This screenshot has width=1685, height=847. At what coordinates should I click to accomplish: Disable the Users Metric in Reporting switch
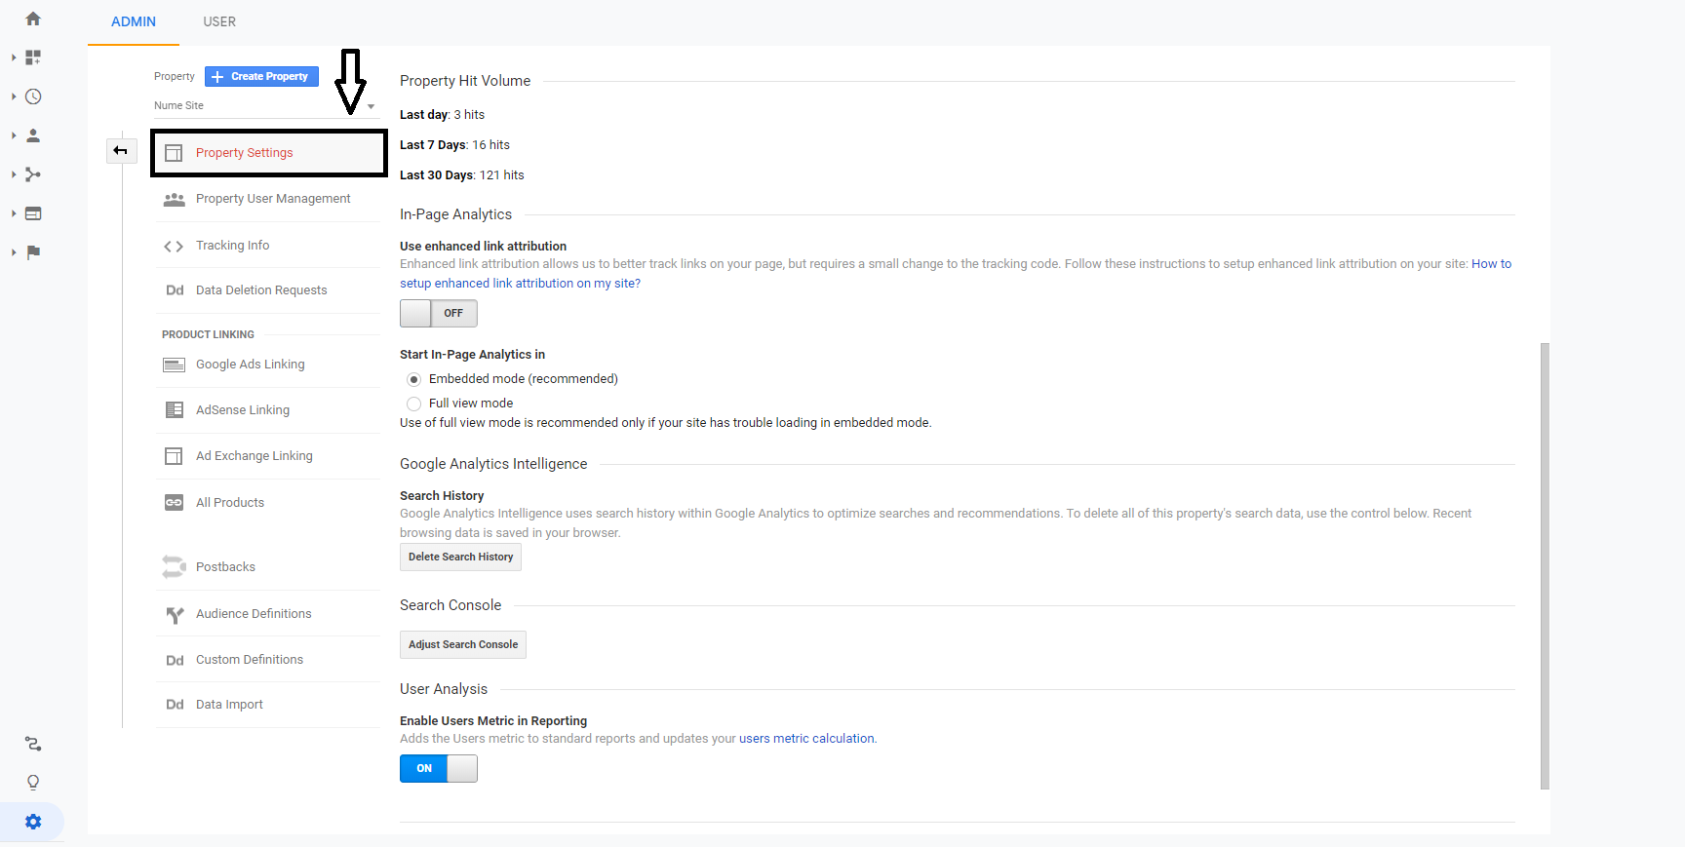438,768
